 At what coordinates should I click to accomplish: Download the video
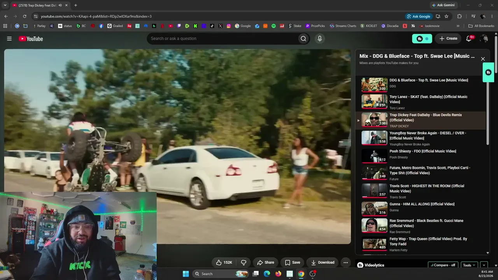pyautogui.click(x=323, y=262)
